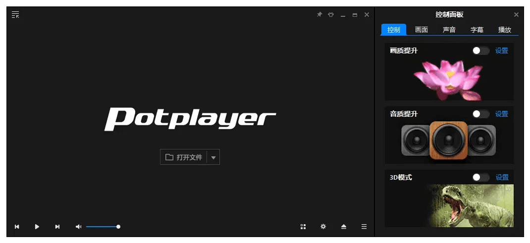Close the 控制面板 panel
The width and height of the screenshot is (530, 243).
[516, 14]
